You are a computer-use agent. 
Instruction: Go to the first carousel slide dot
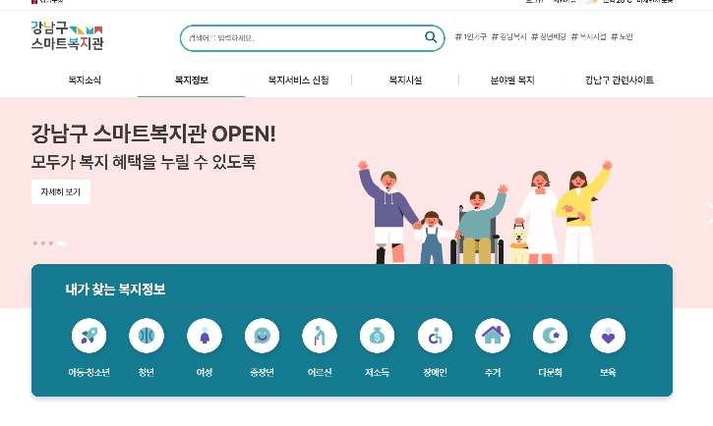click(x=35, y=243)
